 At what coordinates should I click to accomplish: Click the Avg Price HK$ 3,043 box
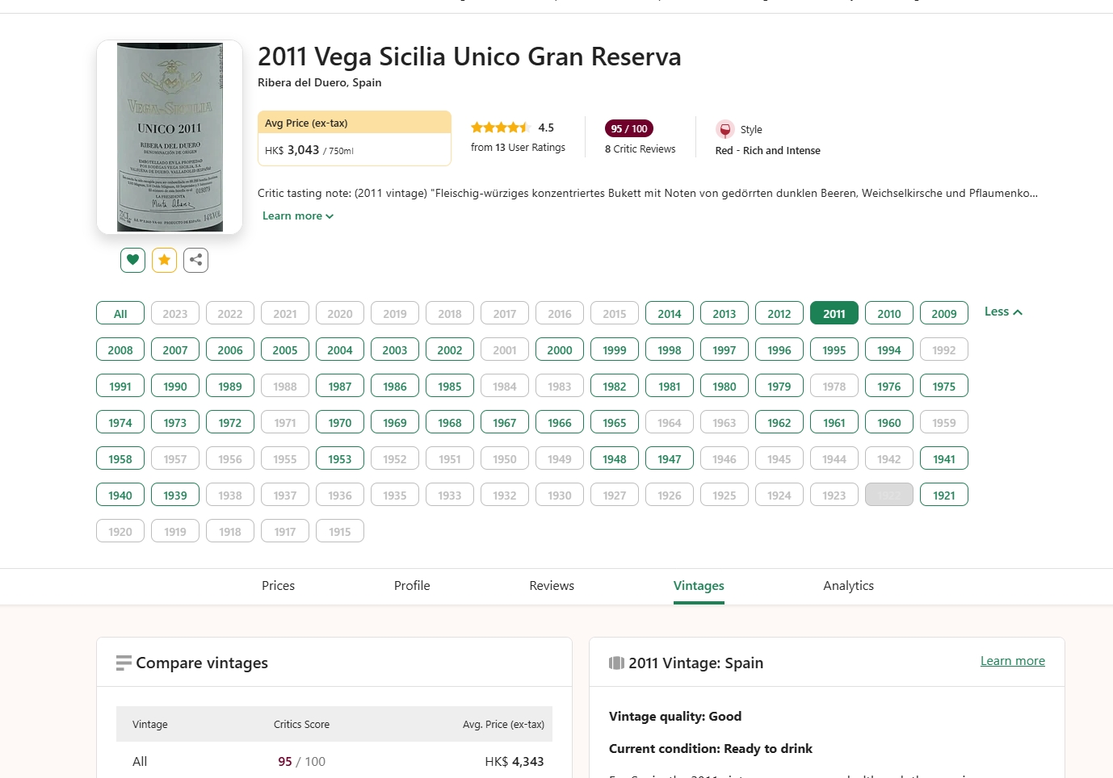click(355, 138)
